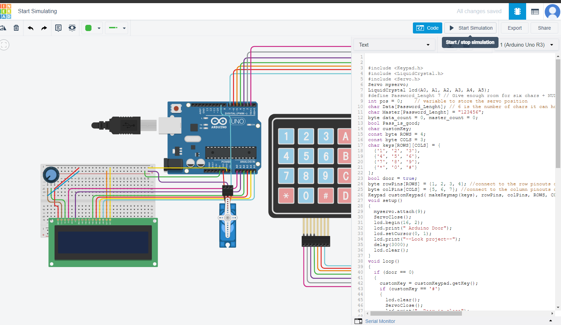Undo the last action
This screenshot has width=561, height=325.
31,28
